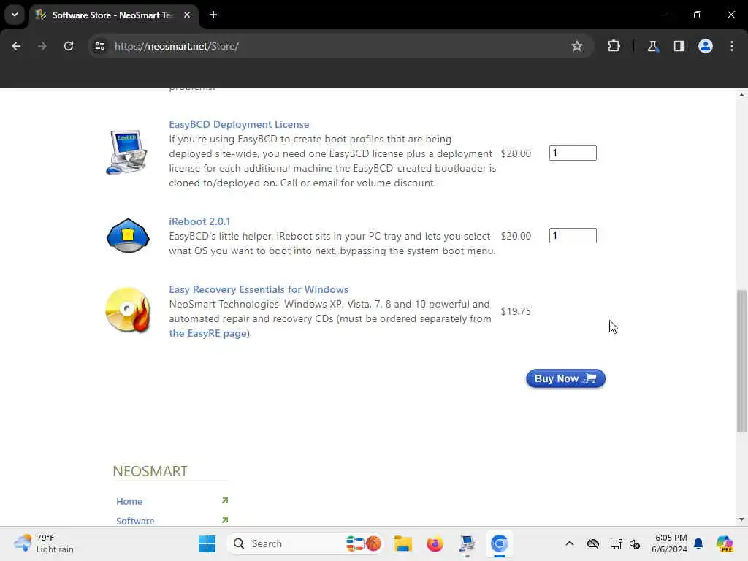The height and width of the screenshot is (561, 748).
Task: Open the Windows Start menu
Action: click(x=207, y=543)
